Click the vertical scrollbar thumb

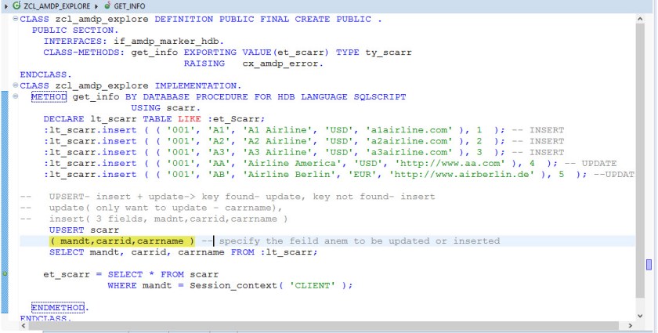click(639, 160)
